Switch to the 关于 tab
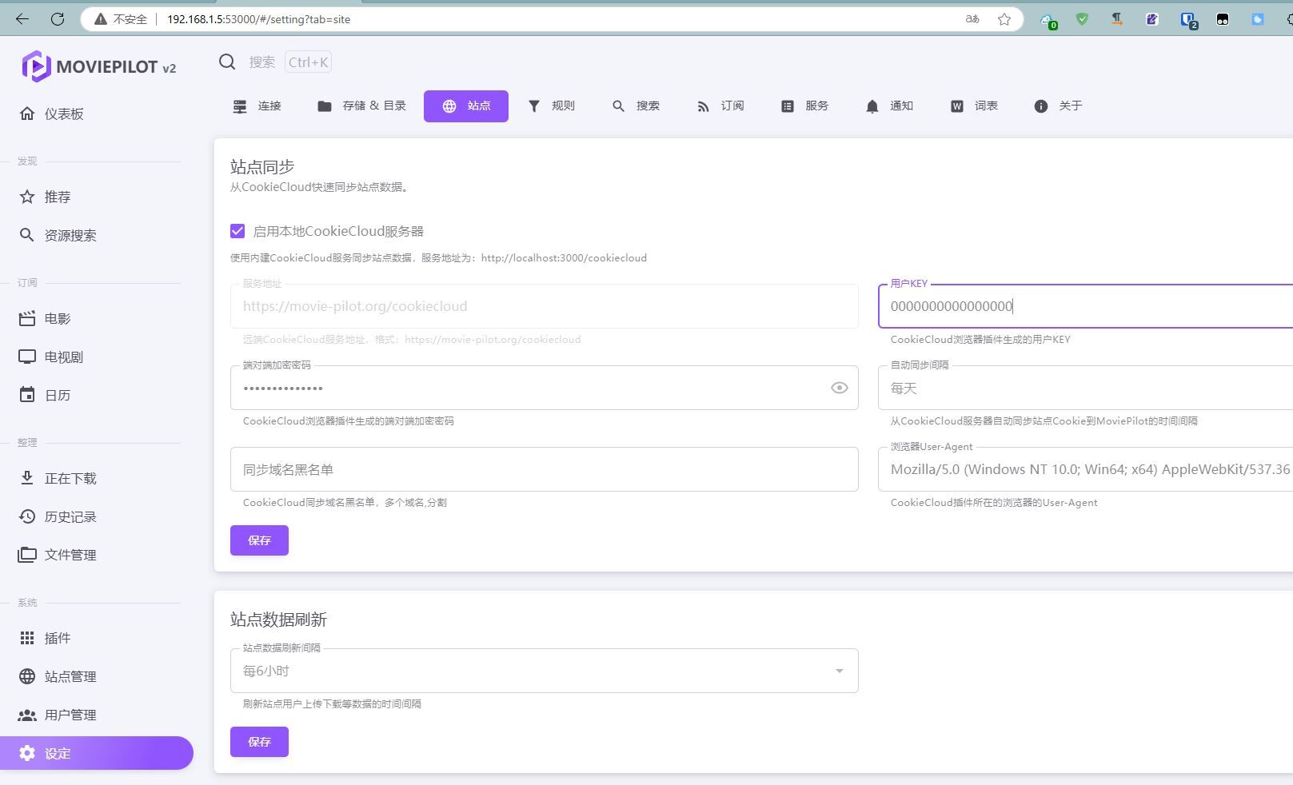Image resolution: width=1293 pixels, height=785 pixels. (x=1059, y=106)
